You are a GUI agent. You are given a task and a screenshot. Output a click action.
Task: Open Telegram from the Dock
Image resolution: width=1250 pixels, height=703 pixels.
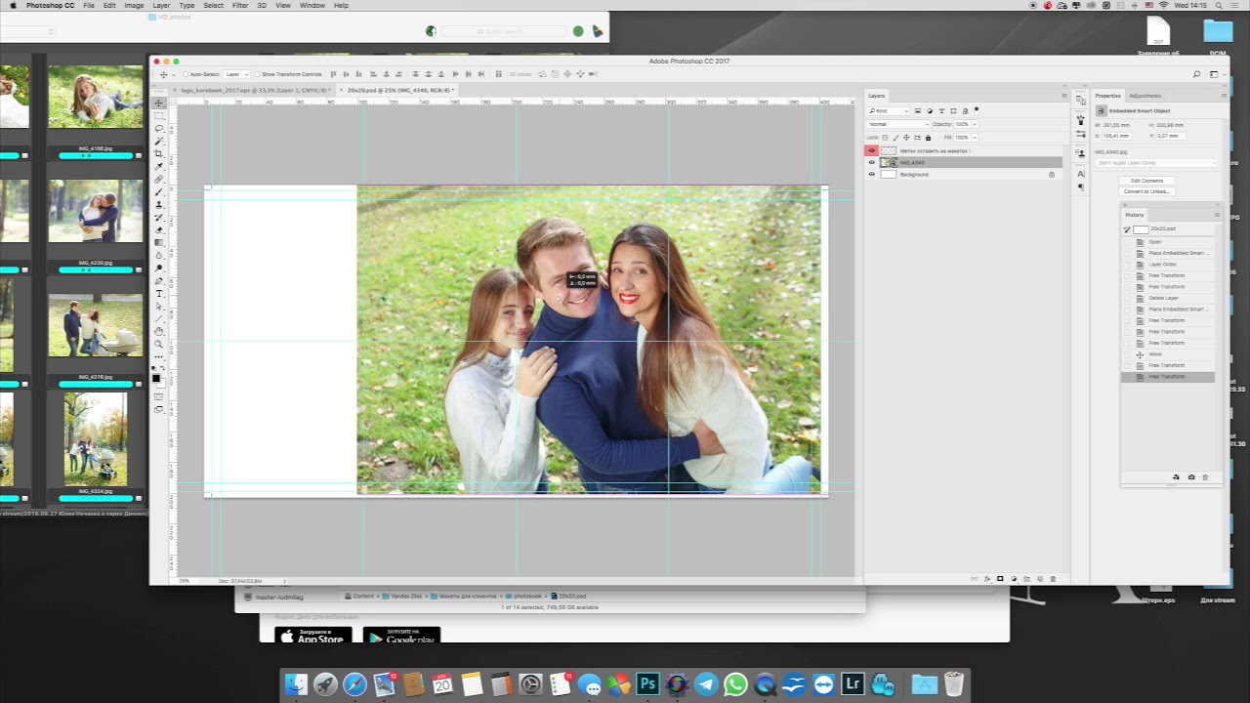point(706,684)
